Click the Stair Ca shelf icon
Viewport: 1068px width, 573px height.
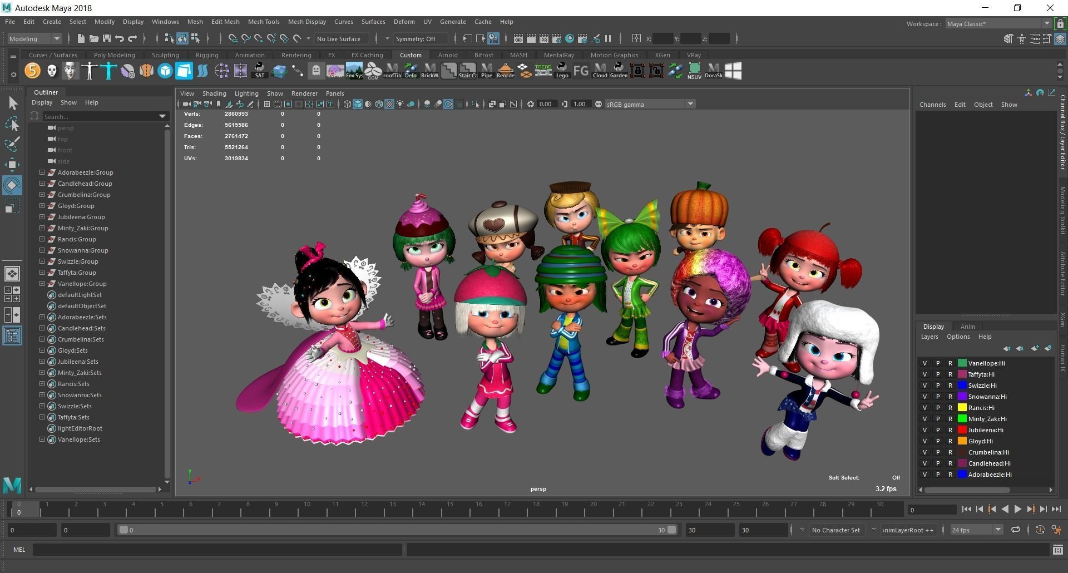(x=467, y=71)
